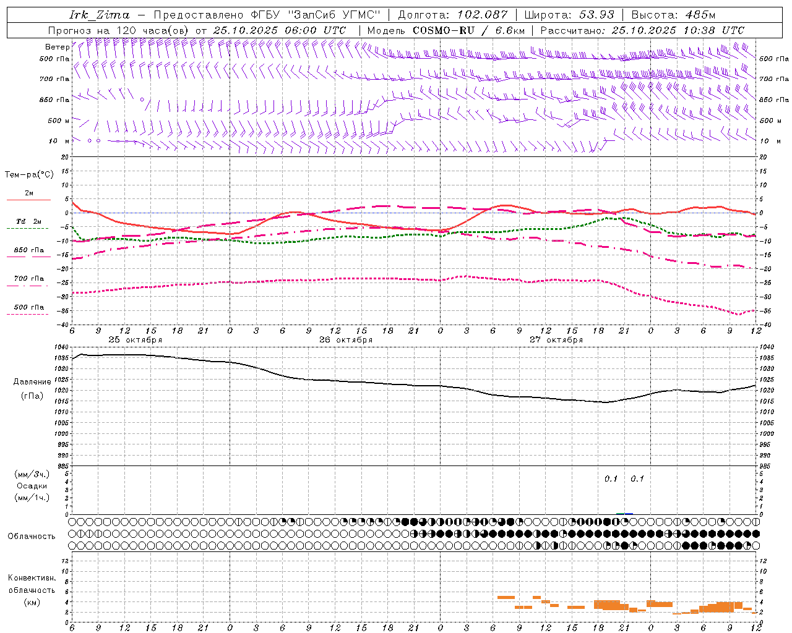Click the Осадки precipitation label
The width and height of the screenshot is (792, 633).
point(32,486)
